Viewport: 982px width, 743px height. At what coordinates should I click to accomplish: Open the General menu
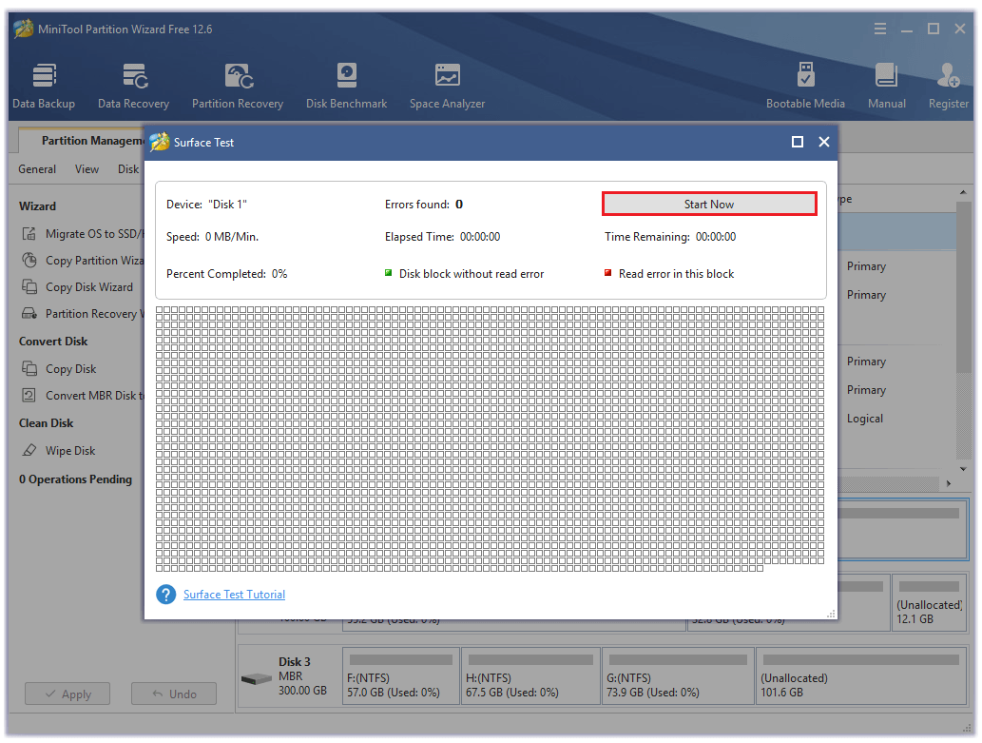click(37, 169)
